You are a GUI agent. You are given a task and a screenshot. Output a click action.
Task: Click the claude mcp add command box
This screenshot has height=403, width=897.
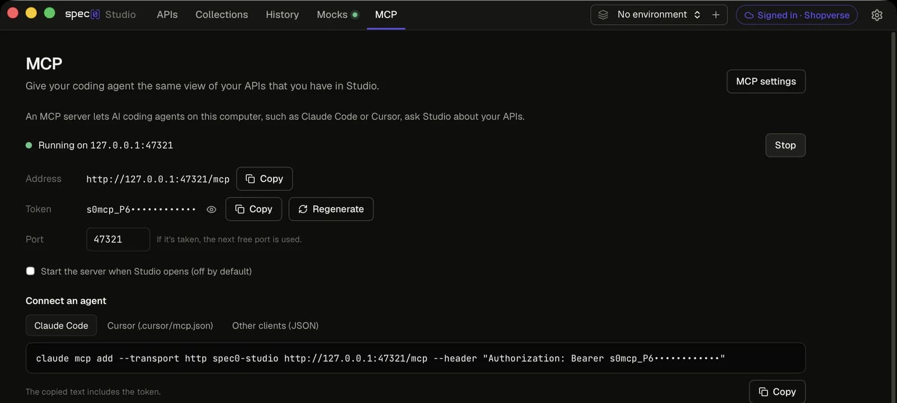click(415, 358)
